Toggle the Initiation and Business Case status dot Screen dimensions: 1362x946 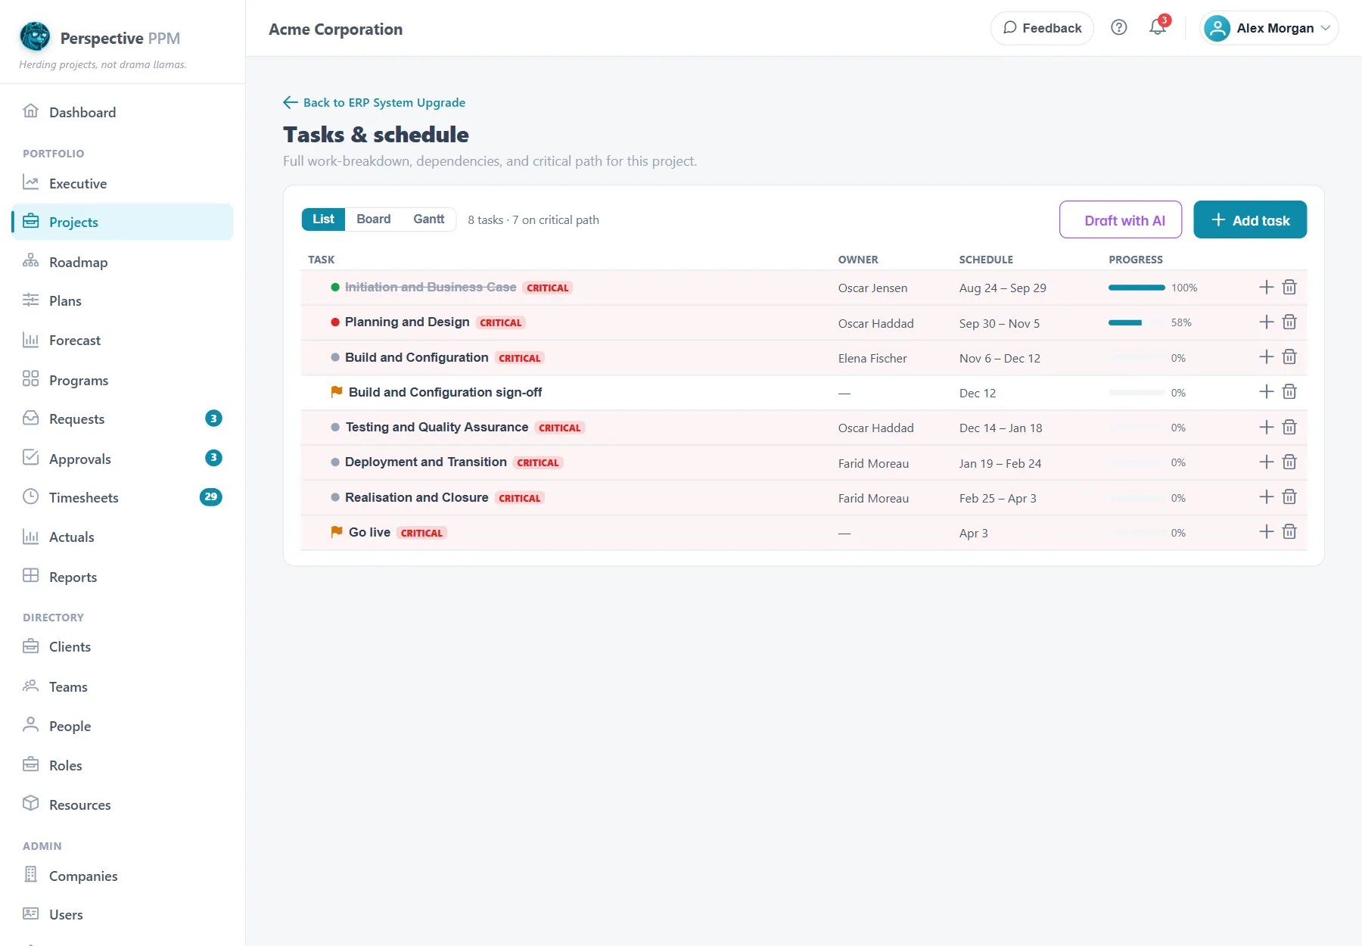pyautogui.click(x=335, y=288)
